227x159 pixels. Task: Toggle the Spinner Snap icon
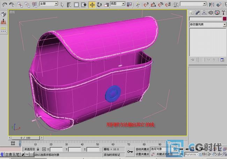coord(168,5)
